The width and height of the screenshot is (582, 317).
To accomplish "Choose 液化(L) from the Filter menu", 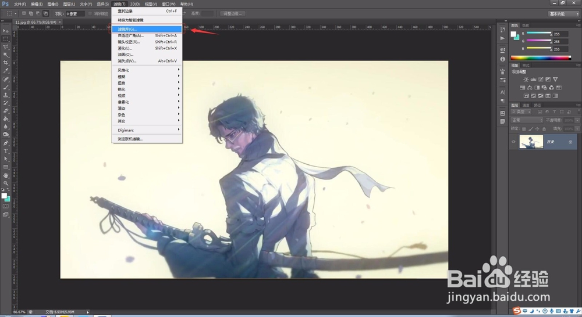I will 147,48.
